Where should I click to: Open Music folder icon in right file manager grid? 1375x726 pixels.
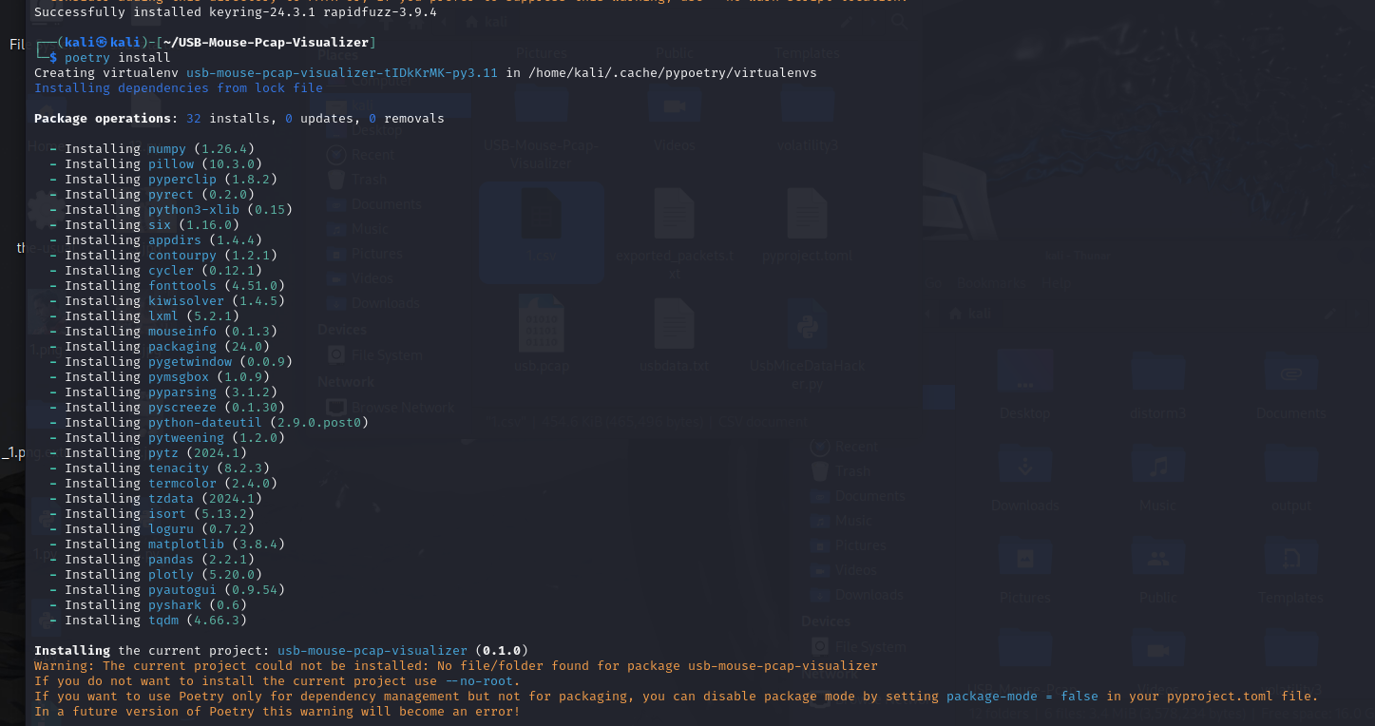click(x=1157, y=466)
